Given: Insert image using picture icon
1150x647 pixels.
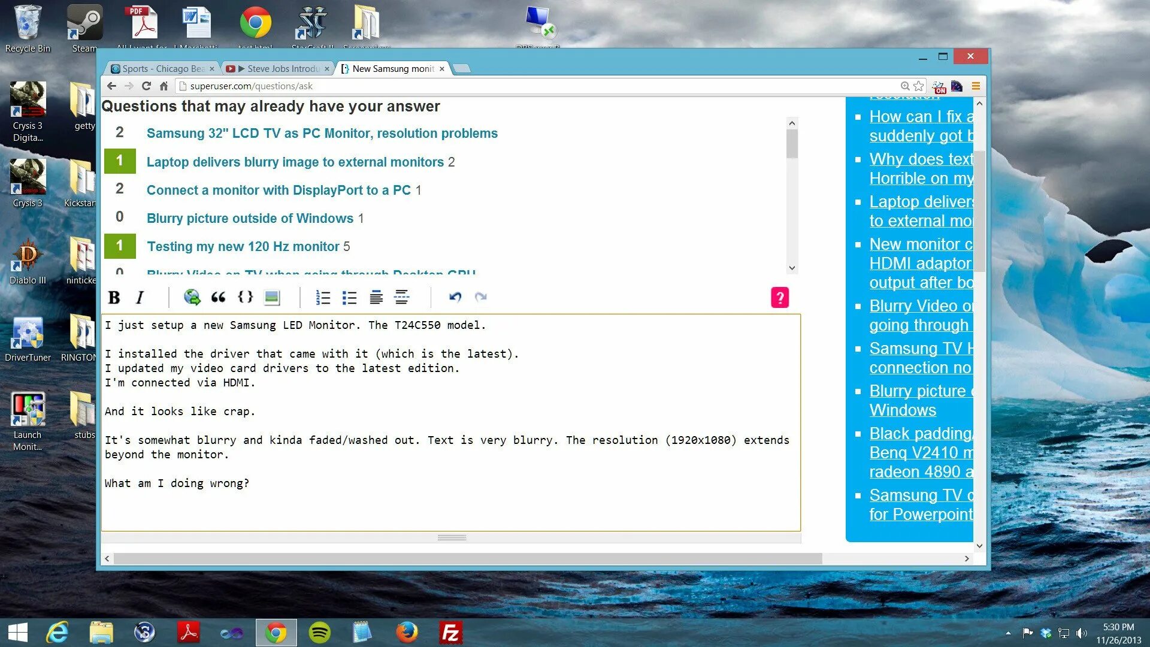Looking at the screenshot, I should point(272,297).
